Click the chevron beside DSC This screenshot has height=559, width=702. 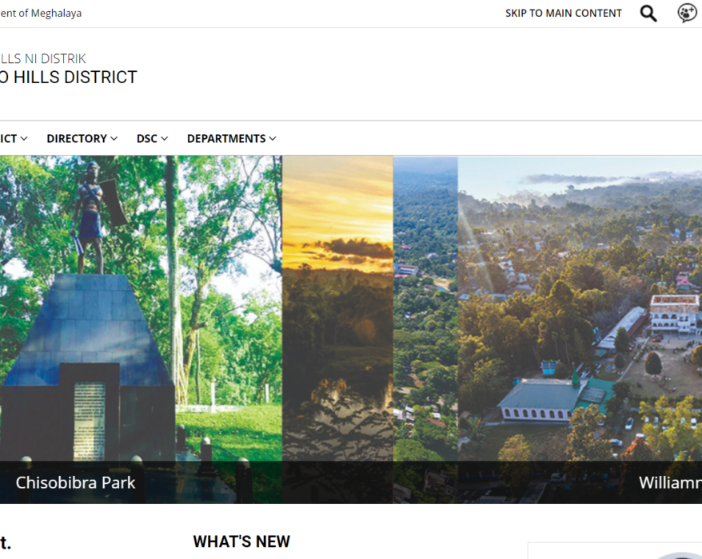point(165,139)
